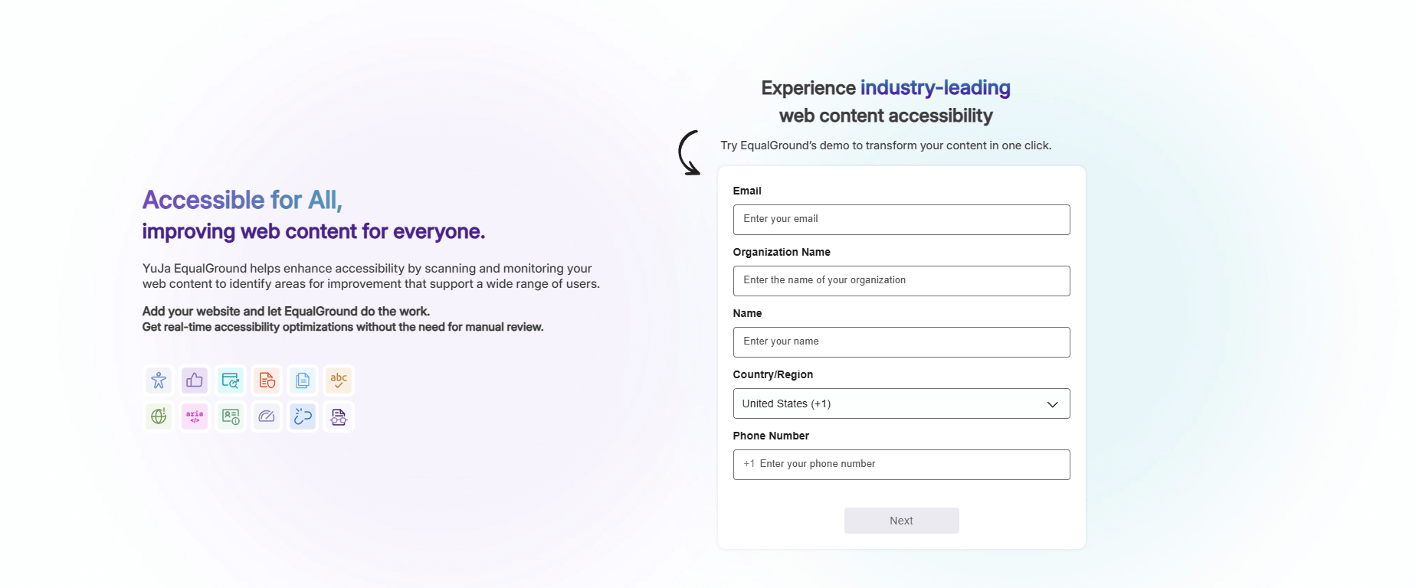Image resolution: width=1416 pixels, height=588 pixels.
Task: Click the pink aria code icon
Action: 195,416
